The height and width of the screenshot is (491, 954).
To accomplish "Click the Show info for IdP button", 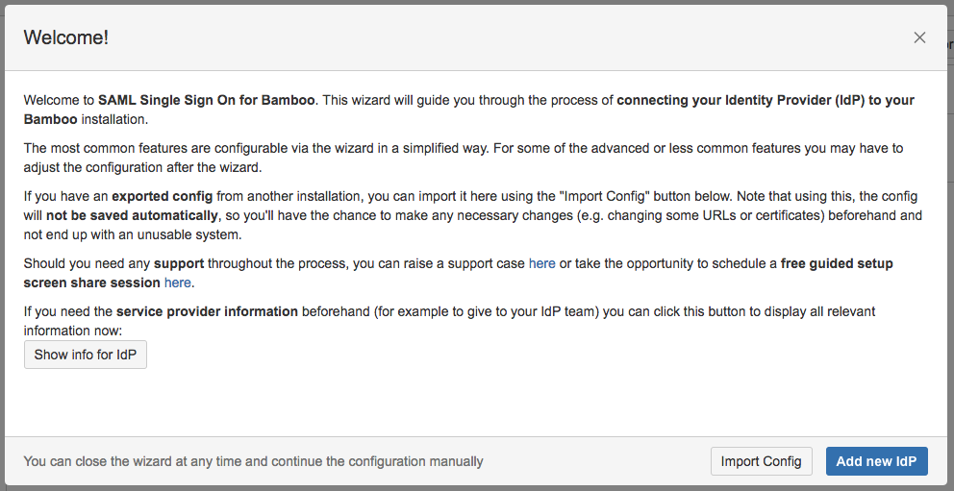I will [x=86, y=355].
